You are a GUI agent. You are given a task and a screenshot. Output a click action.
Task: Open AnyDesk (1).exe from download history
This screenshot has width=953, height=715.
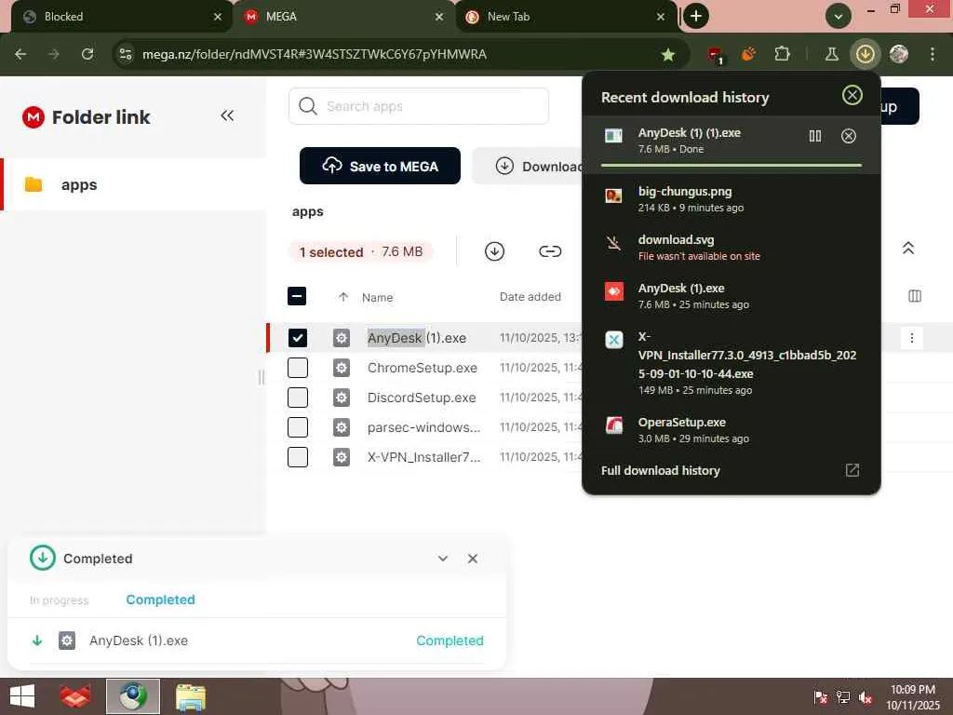pyautogui.click(x=732, y=296)
